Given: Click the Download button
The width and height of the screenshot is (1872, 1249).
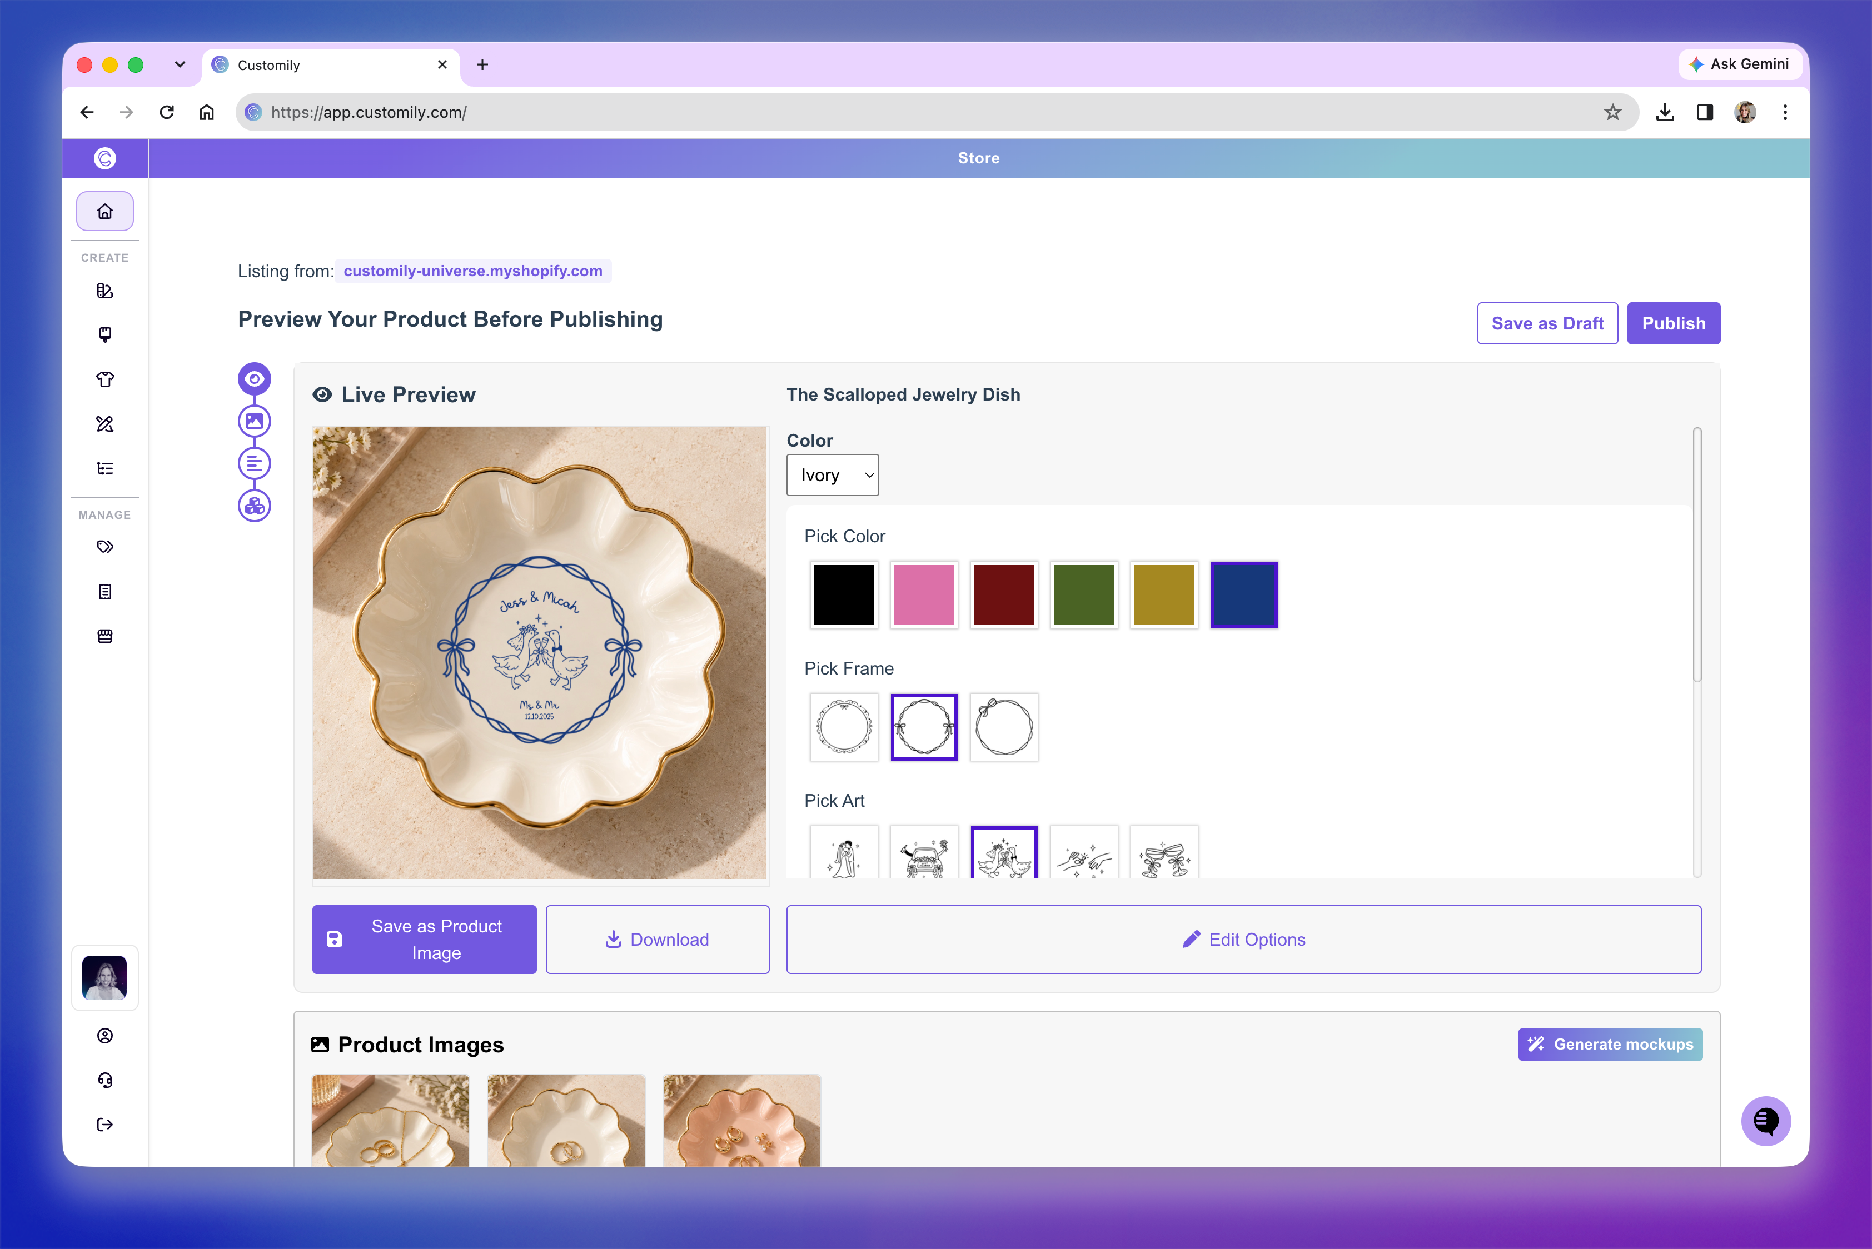Looking at the screenshot, I should [x=658, y=939].
